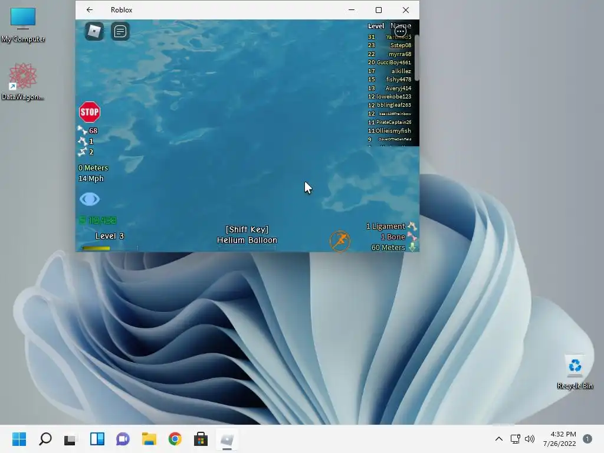Open the DataWagon desktop shortcut

(x=22, y=81)
